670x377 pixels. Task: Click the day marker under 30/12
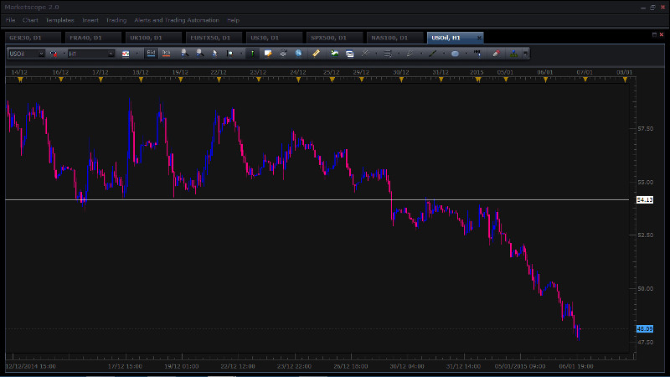click(x=401, y=80)
